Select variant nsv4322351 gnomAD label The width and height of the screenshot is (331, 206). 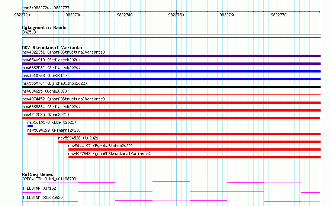pos(64,52)
